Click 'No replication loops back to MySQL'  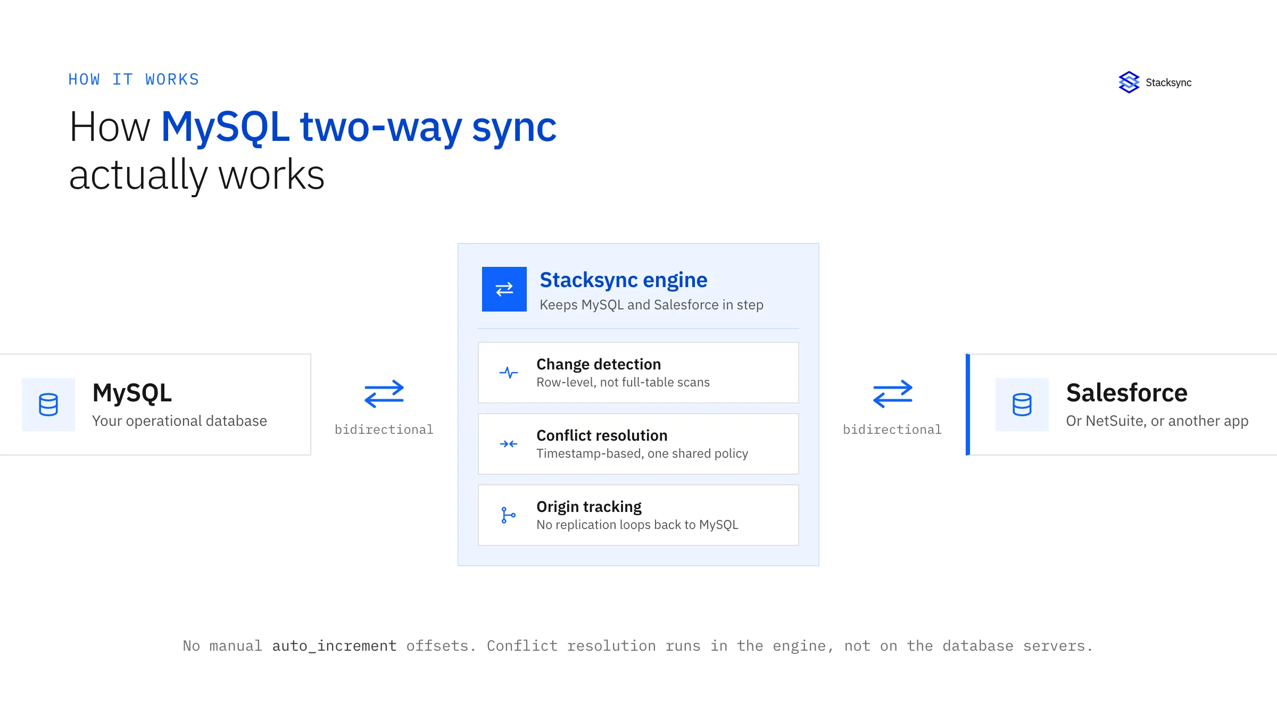(637, 525)
